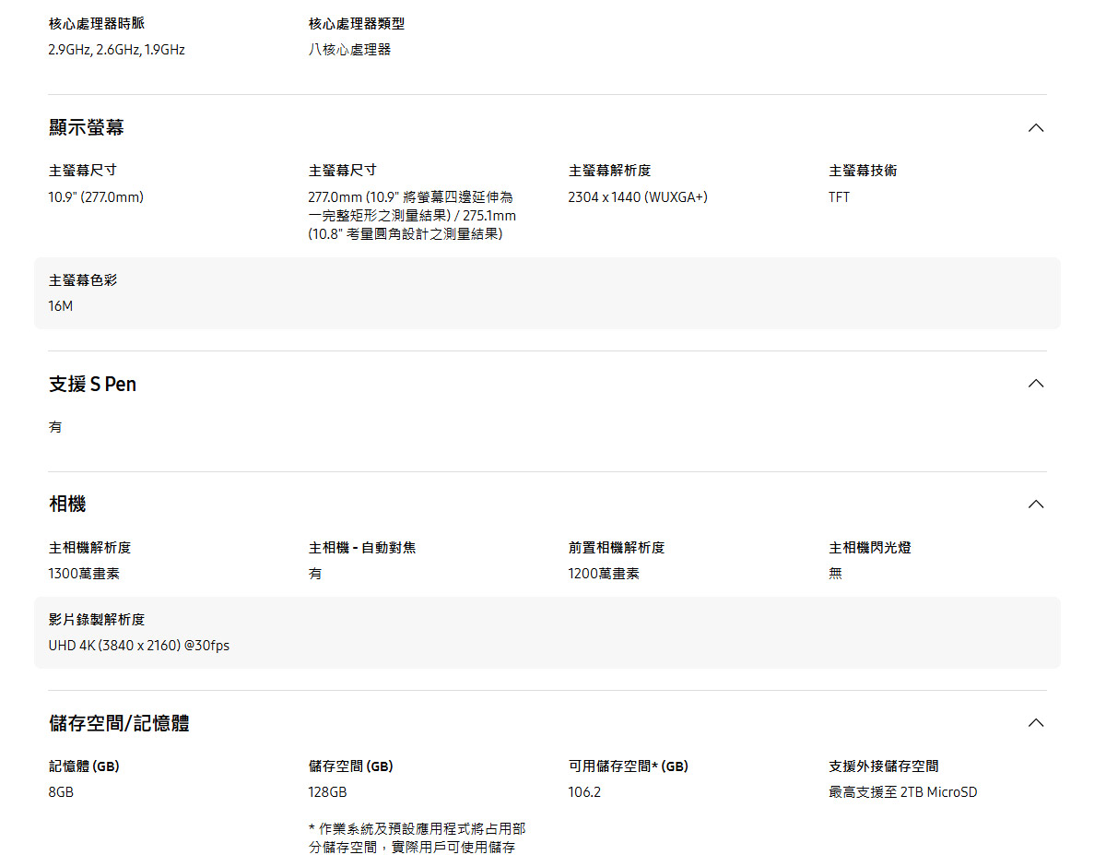Viewport: 1106px width, 855px height.
Task: Click the 八核心處理器 value text
Action: pos(349,50)
